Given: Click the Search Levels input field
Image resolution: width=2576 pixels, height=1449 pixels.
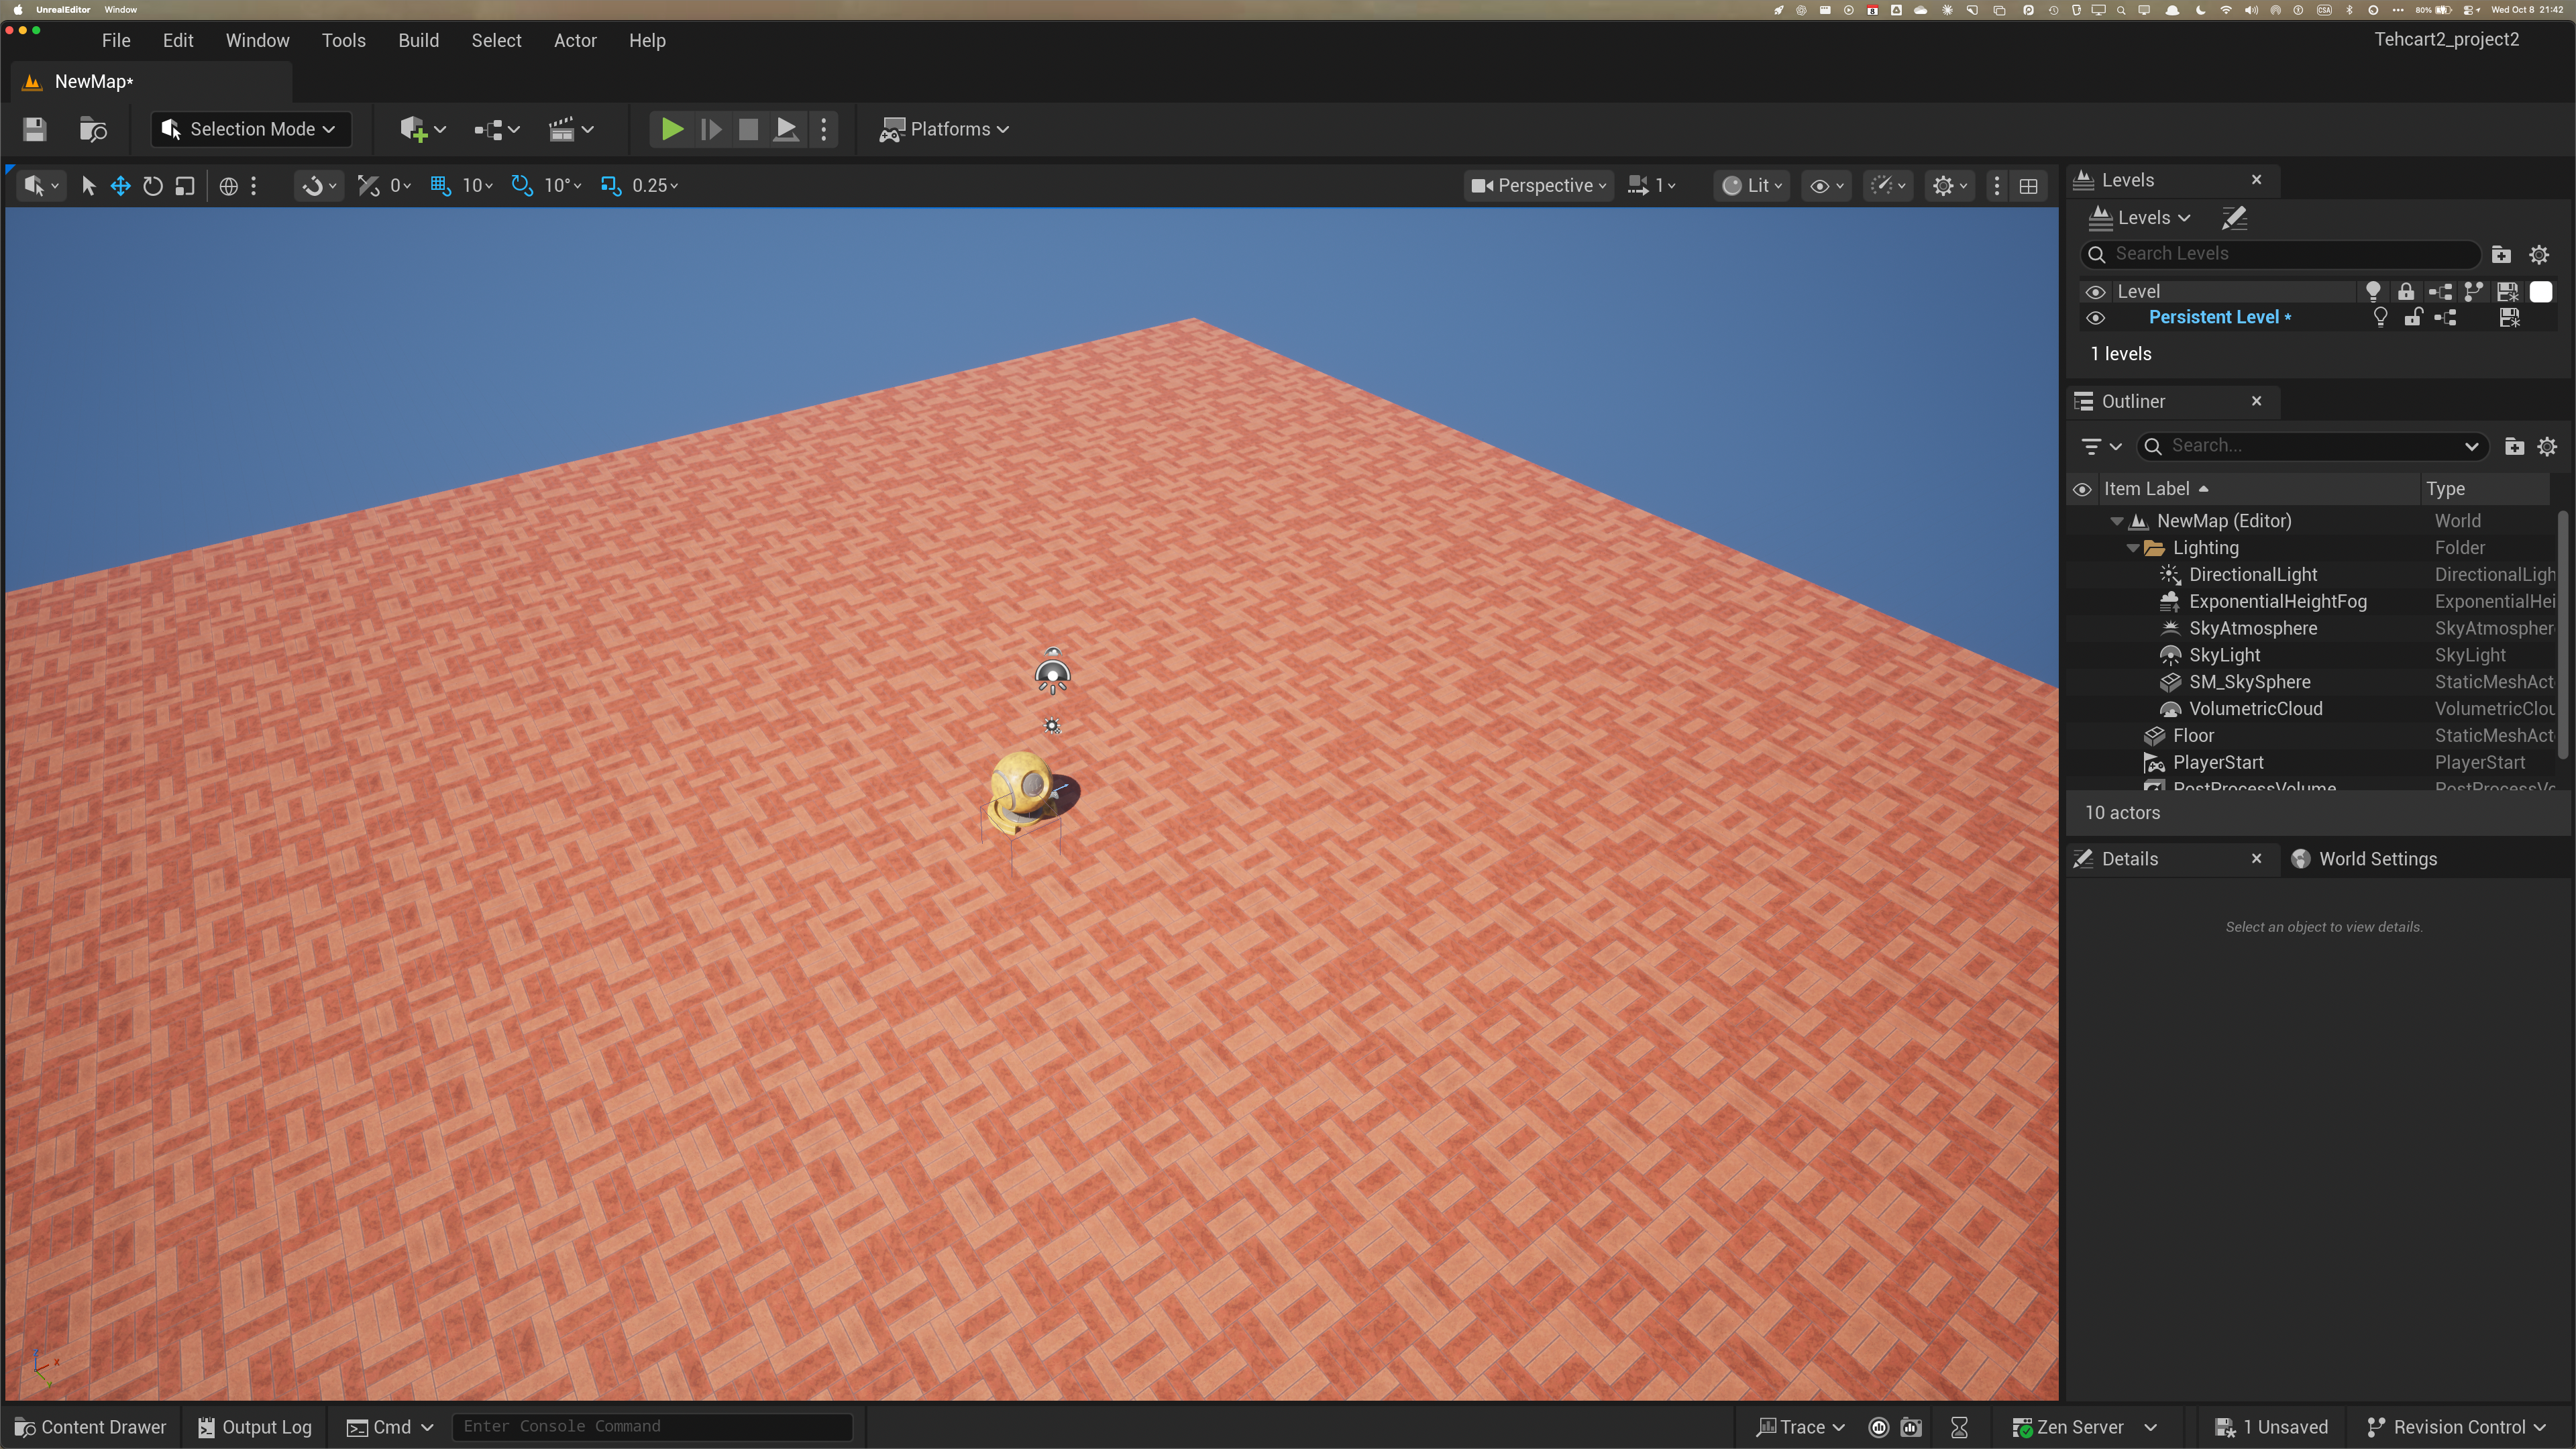Looking at the screenshot, I should coord(2281,254).
